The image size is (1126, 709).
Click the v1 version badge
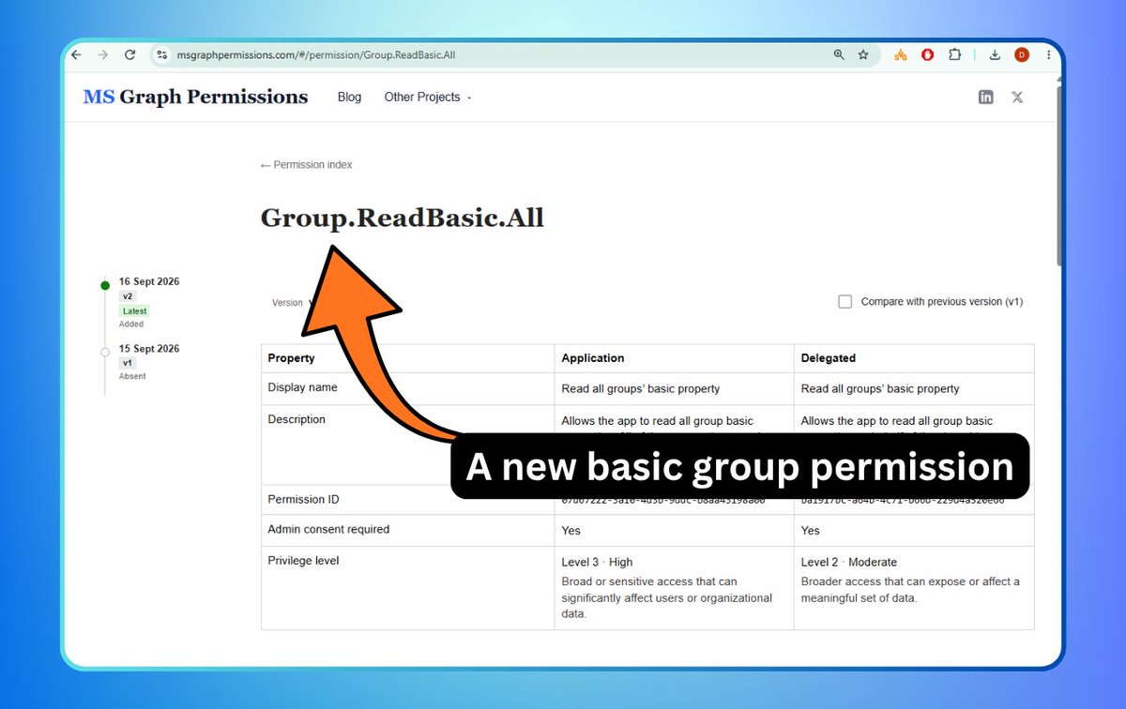tap(128, 363)
